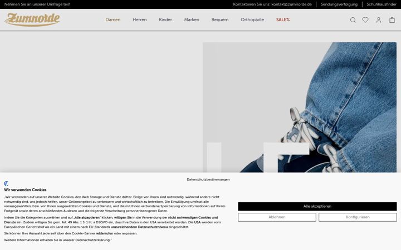Open the Herren menu
The image size is (401, 250).
point(140,19)
